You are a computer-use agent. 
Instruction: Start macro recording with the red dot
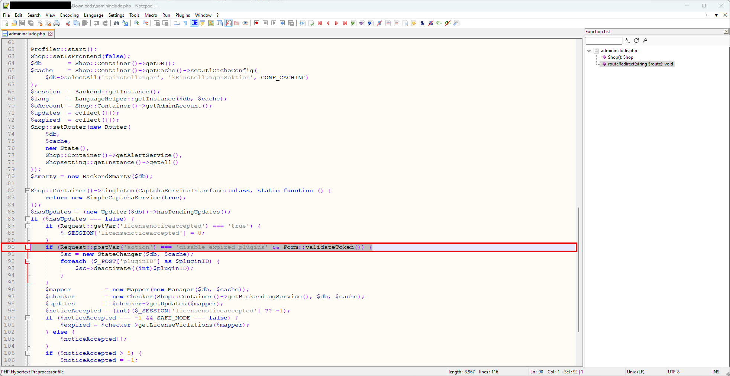[x=256, y=23]
